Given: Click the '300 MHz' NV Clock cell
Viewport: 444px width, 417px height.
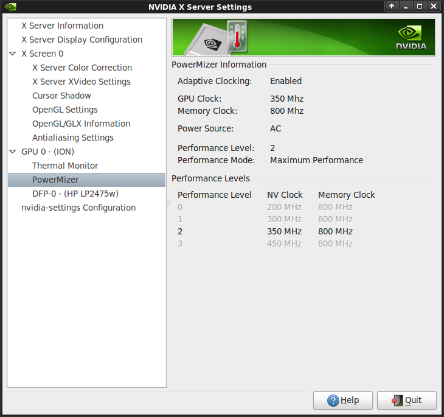Looking at the screenshot, I should coord(284,219).
